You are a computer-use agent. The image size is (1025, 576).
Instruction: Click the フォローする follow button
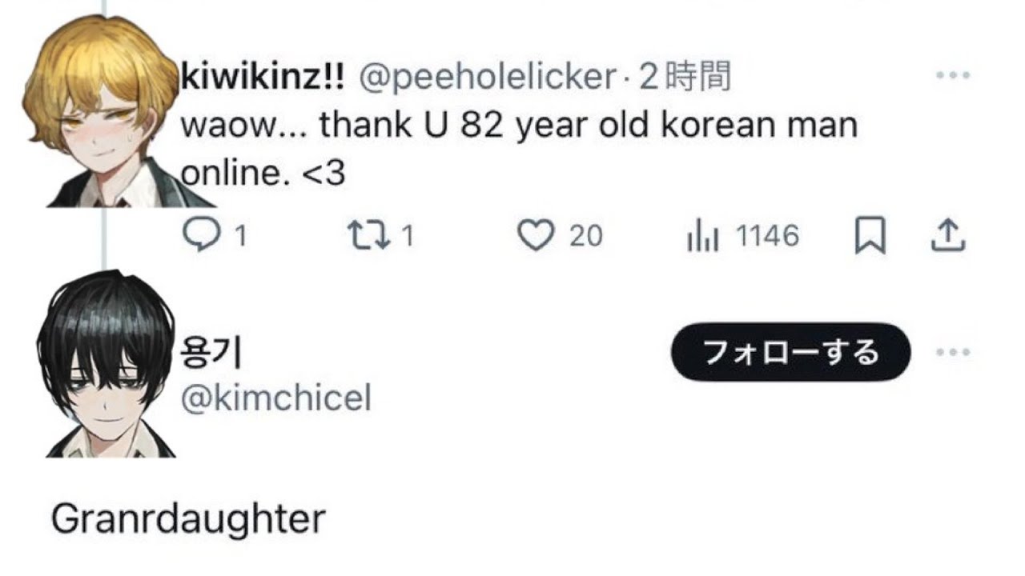click(x=790, y=352)
